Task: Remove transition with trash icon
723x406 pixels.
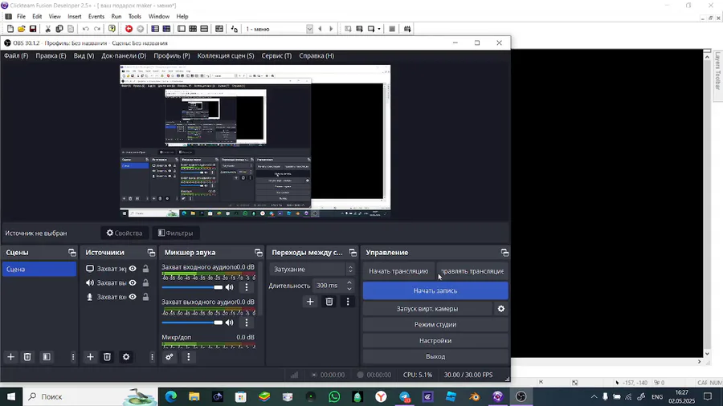Action: click(x=329, y=302)
